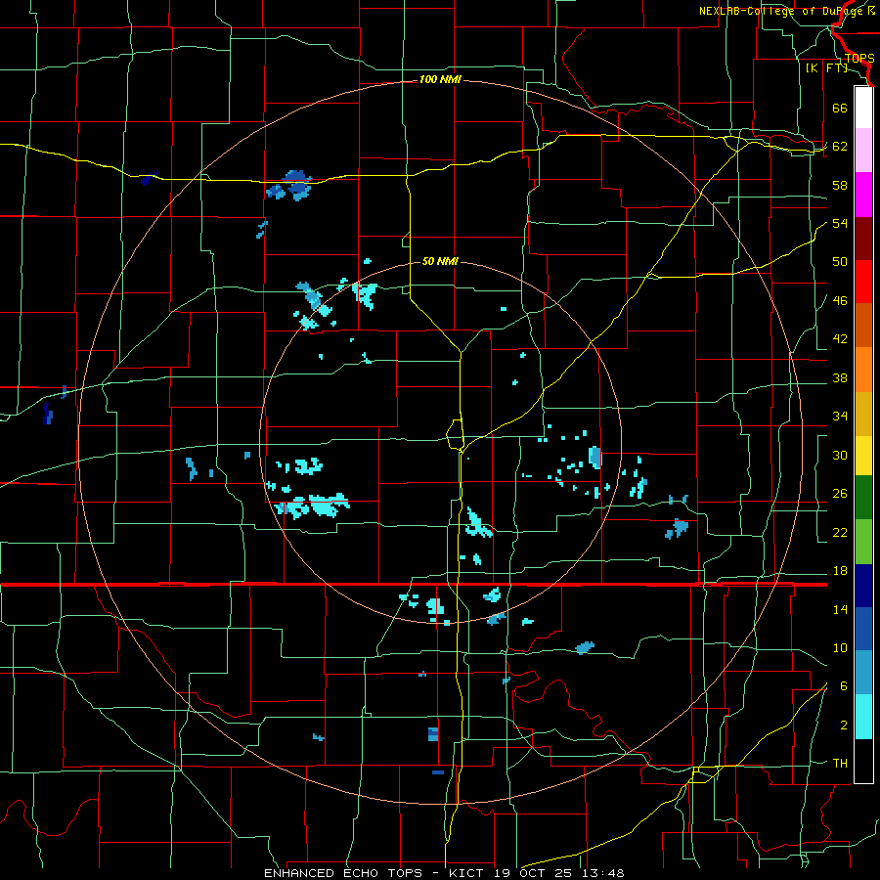This screenshot has height=880, width=880.
Task: Click the "TH" threshold label
Action: pyautogui.click(x=840, y=764)
